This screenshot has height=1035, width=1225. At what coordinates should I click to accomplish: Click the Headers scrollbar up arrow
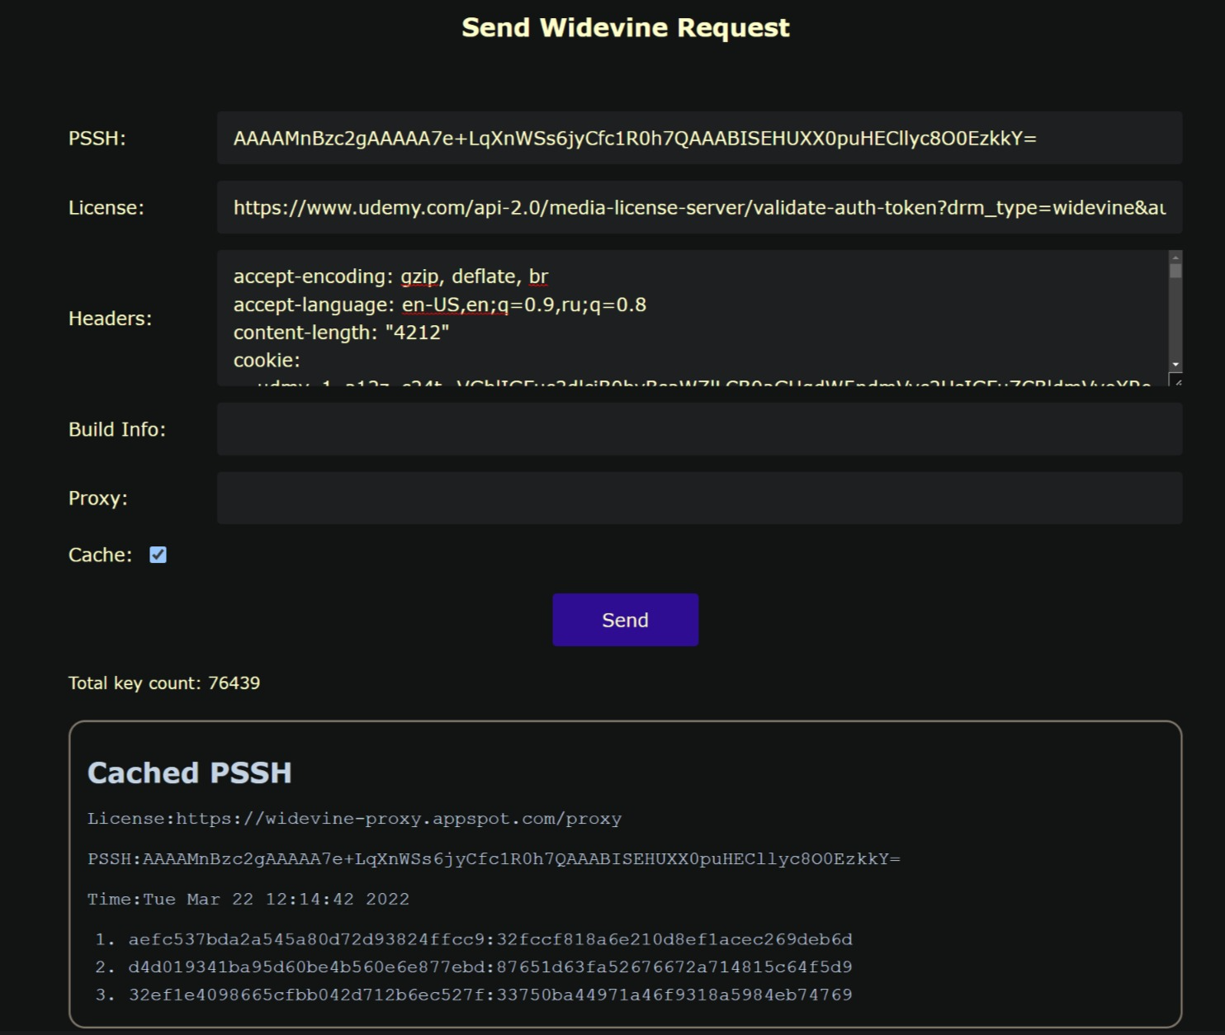coord(1175,258)
